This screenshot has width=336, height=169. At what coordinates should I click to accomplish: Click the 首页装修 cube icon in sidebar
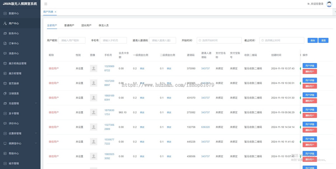click(5, 83)
